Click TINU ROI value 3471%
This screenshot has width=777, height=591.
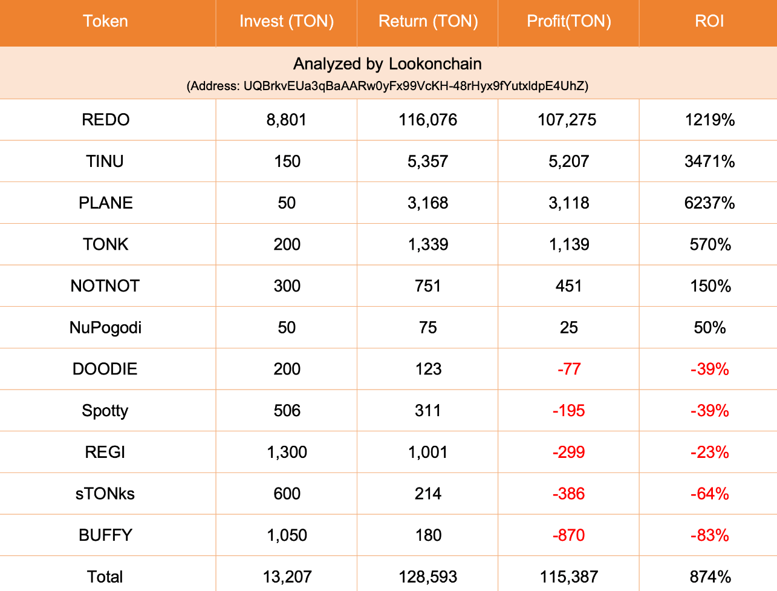coord(709,162)
